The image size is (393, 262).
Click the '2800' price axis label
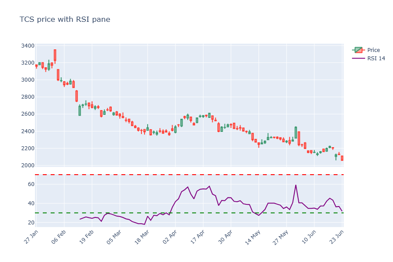pos(28,97)
